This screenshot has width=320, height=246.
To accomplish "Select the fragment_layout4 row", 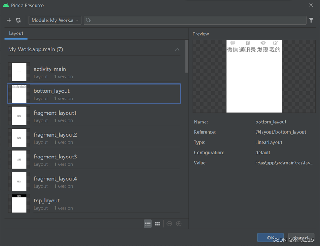I will point(94,182).
